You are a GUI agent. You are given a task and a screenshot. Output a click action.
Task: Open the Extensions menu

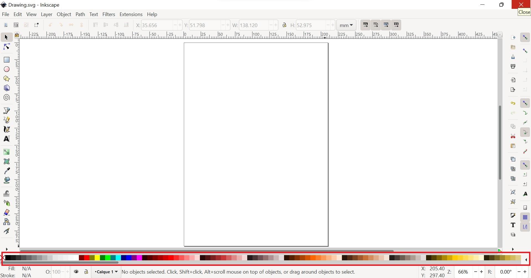[131, 14]
